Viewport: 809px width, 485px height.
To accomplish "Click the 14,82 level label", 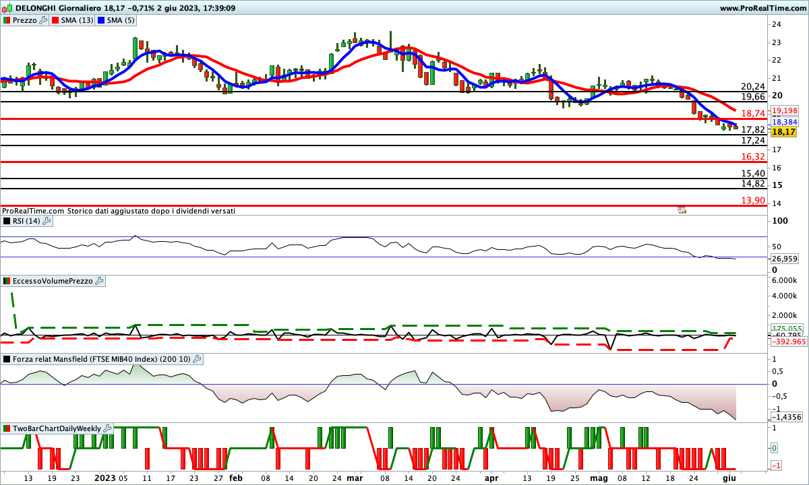I will pos(753,183).
